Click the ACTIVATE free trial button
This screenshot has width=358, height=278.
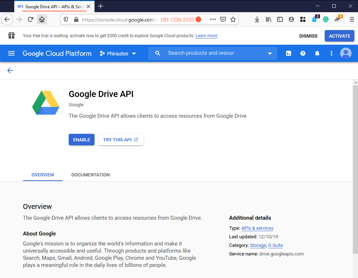coord(339,36)
